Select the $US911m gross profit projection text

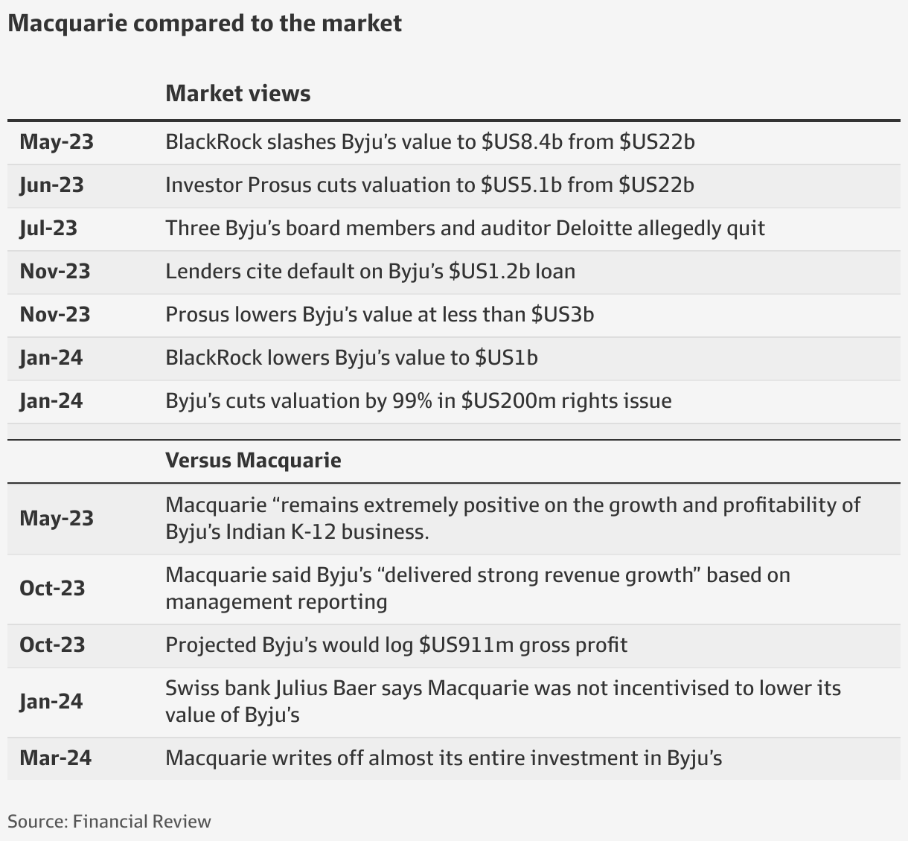pyautogui.click(x=396, y=645)
